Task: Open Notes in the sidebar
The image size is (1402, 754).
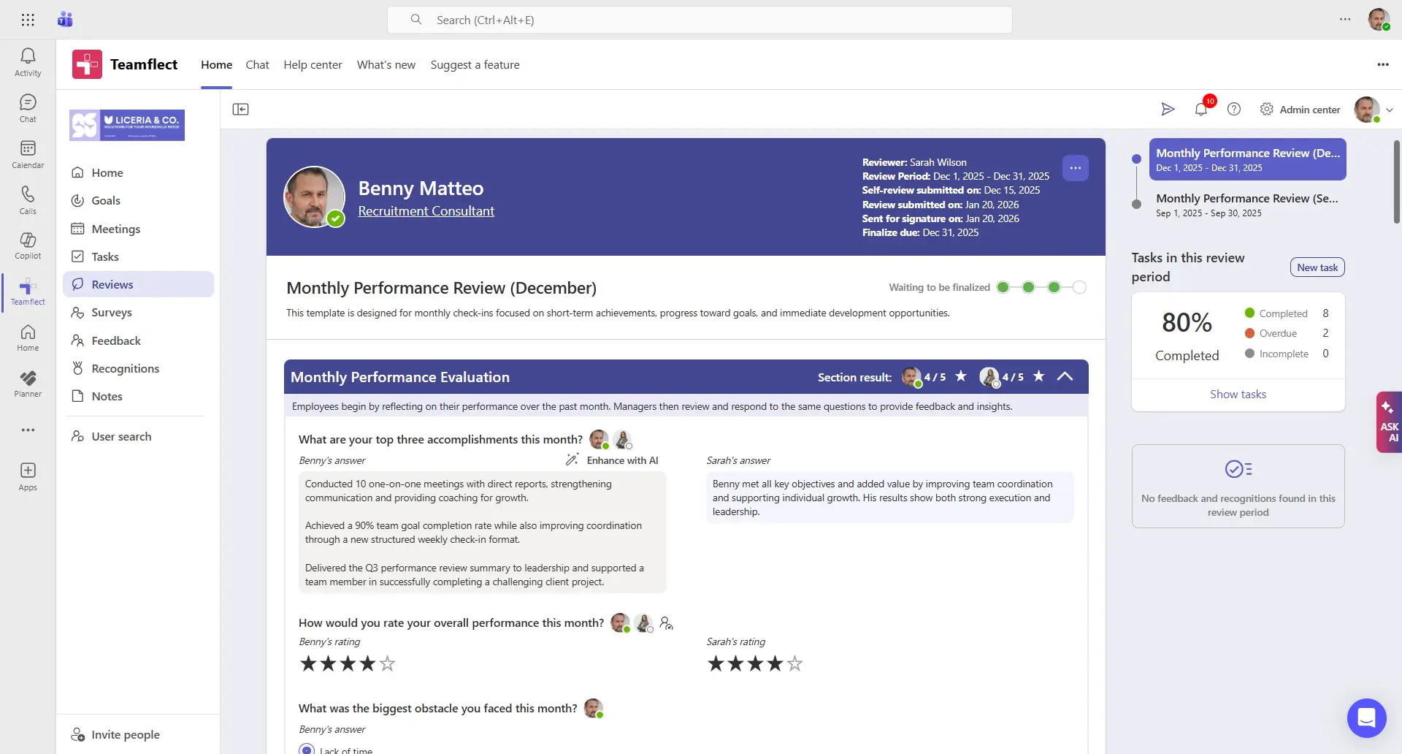Action: point(138,396)
